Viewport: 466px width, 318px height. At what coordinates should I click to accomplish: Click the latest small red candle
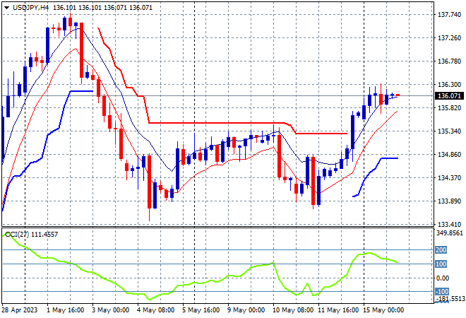coord(398,95)
